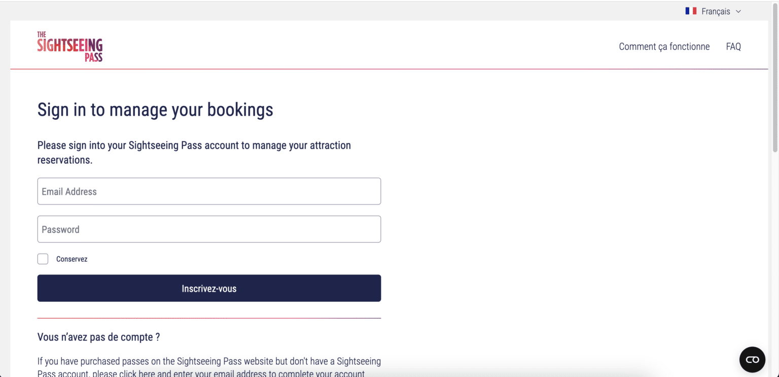This screenshot has height=377, width=779.
Task: Focus the Email Address field
Action: point(209,191)
